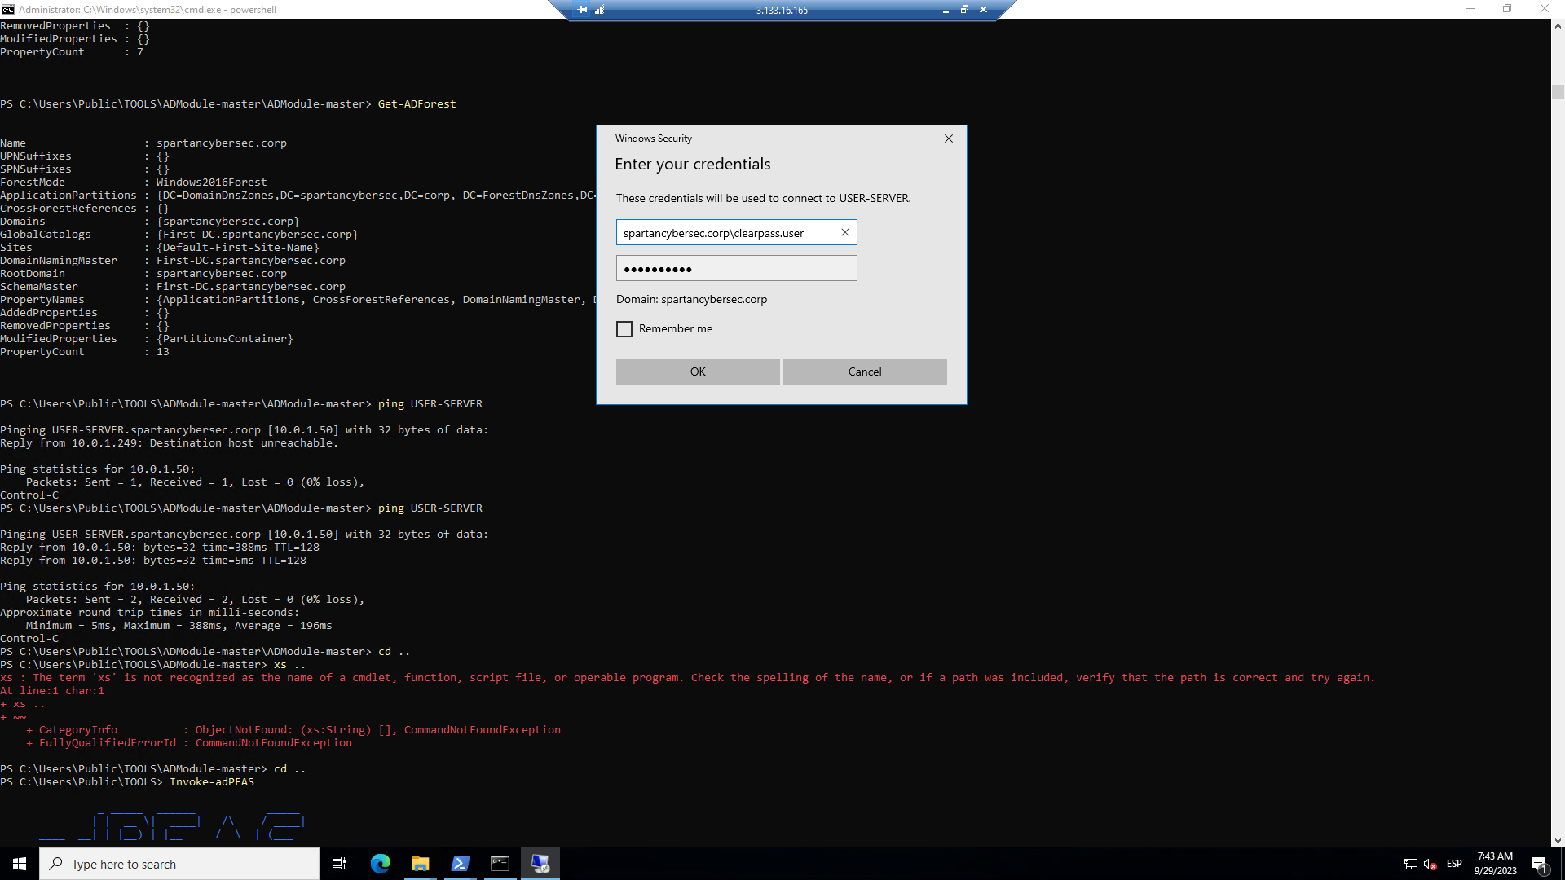Click the console vertical scrollbar down arrow
This screenshot has height=880, width=1565.
pyautogui.click(x=1558, y=840)
